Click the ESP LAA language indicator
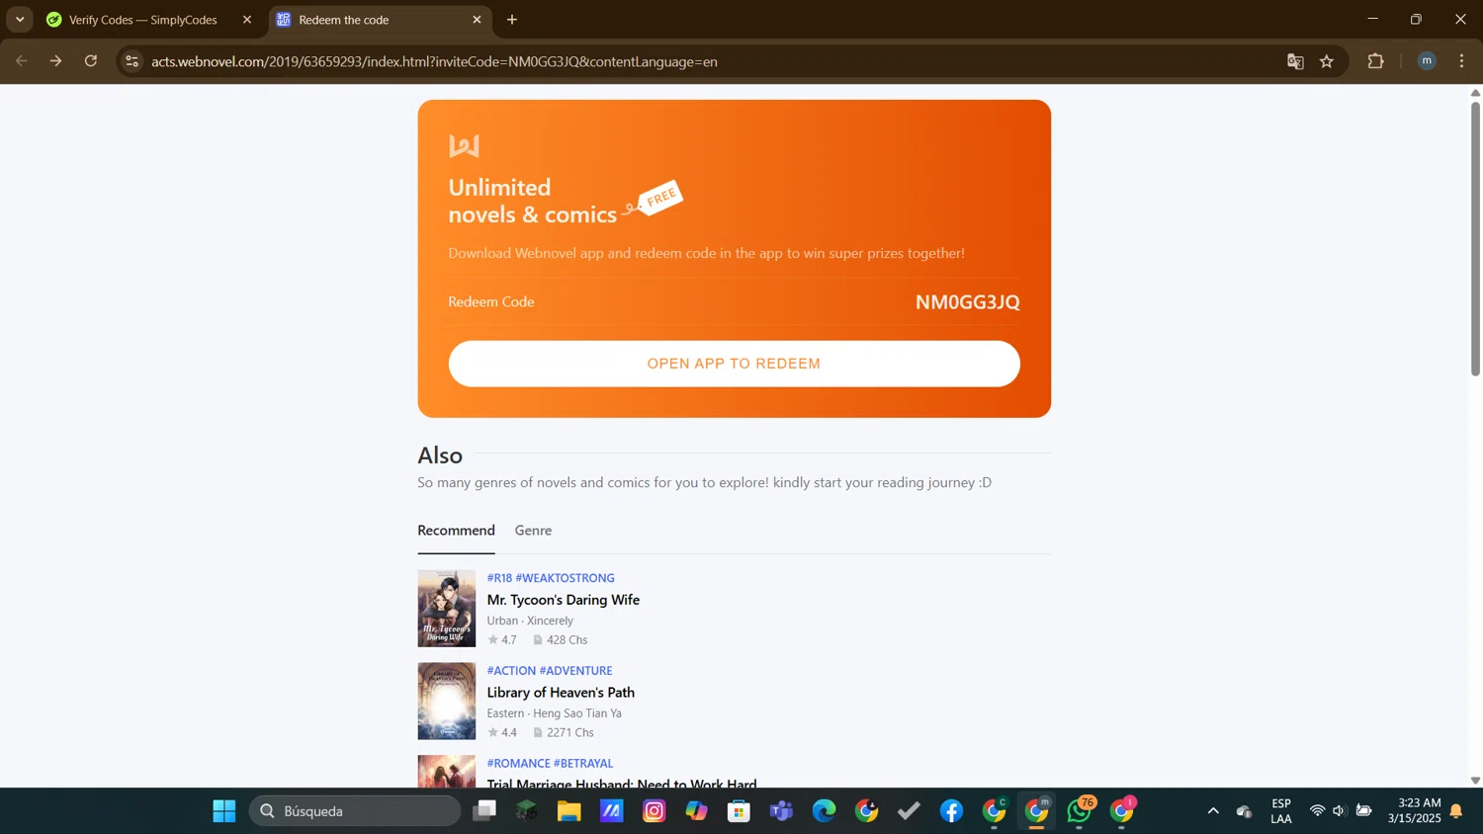 1281,811
